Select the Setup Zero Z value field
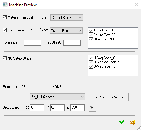Screen dimensions: 141x130 click(77, 108)
